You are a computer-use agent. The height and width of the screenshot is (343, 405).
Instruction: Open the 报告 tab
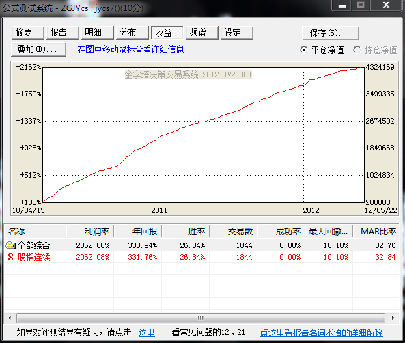click(63, 33)
